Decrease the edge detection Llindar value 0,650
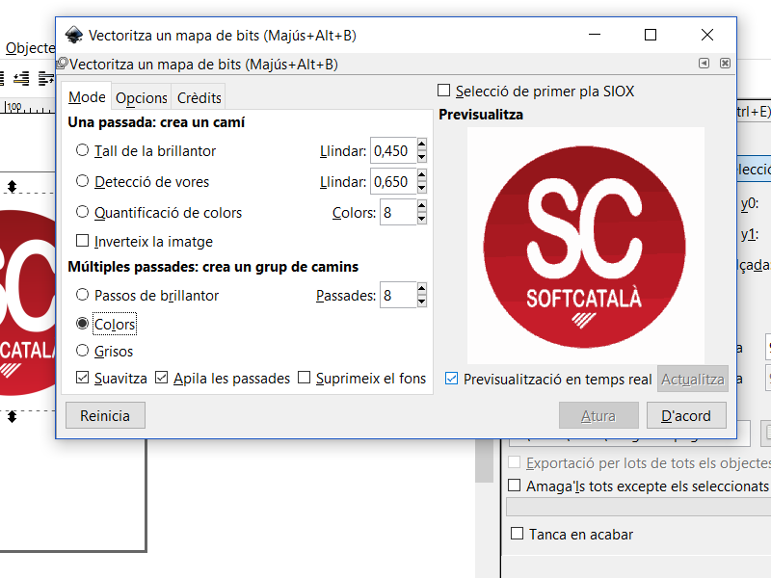 tap(421, 188)
